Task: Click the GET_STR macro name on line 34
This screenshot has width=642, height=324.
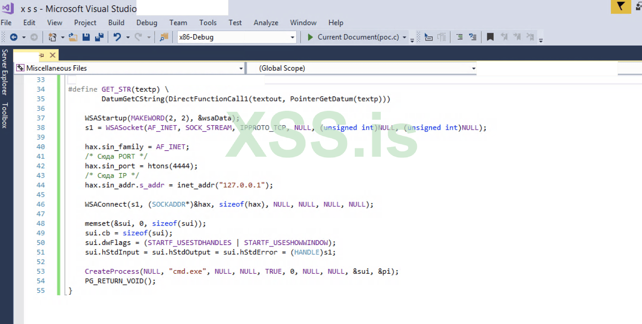Action: (116, 89)
